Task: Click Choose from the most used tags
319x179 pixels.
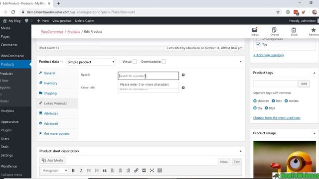Action: [x=277, y=118]
